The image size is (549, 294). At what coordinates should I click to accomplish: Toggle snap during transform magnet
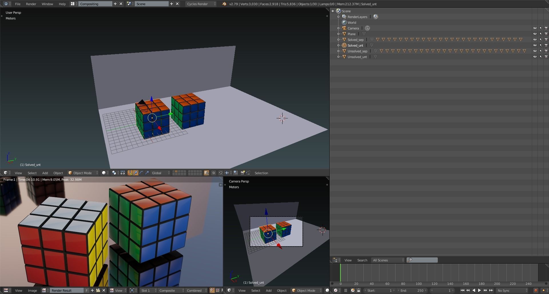(221, 173)
